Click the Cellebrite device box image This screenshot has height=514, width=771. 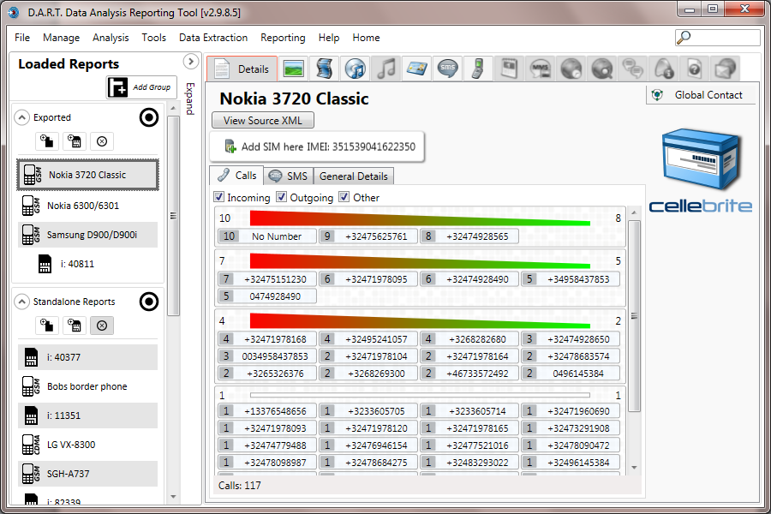(701, 158)
